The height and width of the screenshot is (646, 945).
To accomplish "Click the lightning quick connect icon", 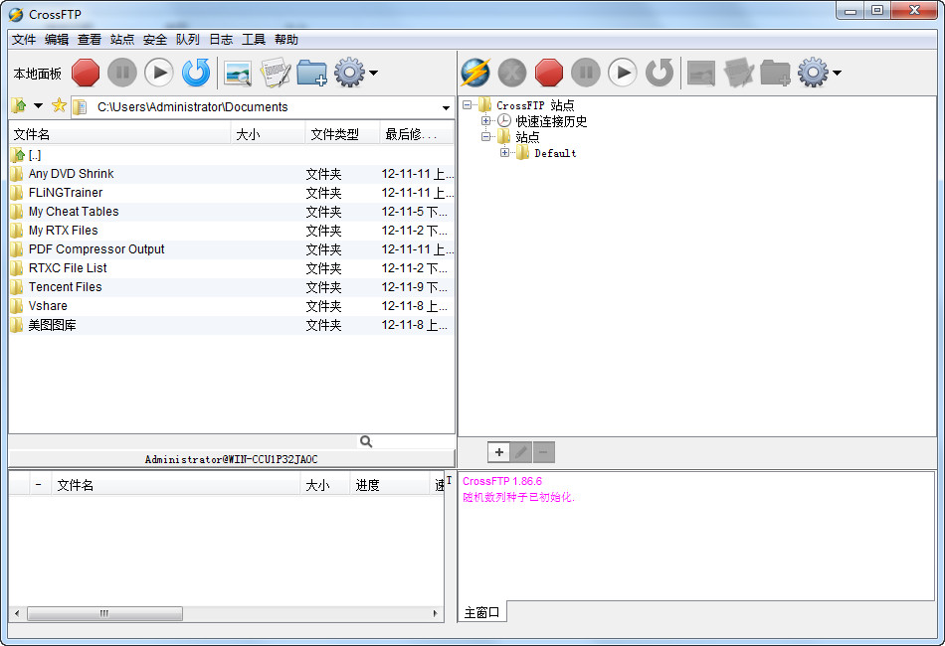I will pyautogui.click(x=475, y=73).
